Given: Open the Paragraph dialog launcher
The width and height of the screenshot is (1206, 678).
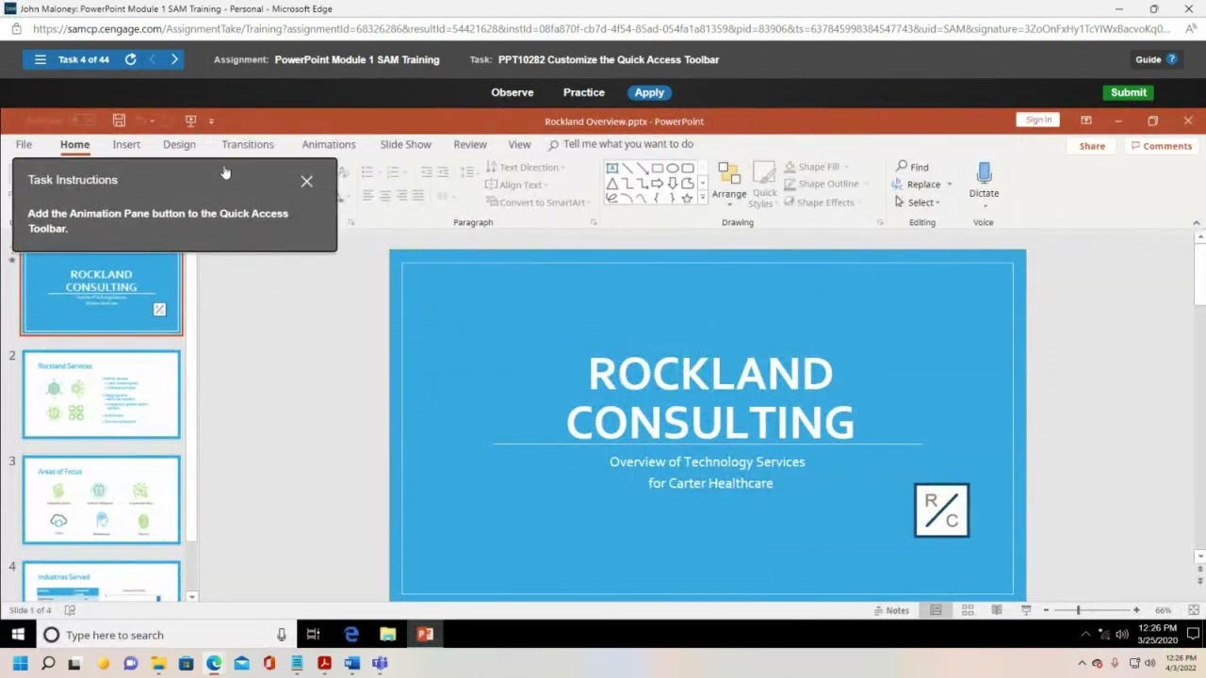Looking at the screenshot, I should 594,223.
